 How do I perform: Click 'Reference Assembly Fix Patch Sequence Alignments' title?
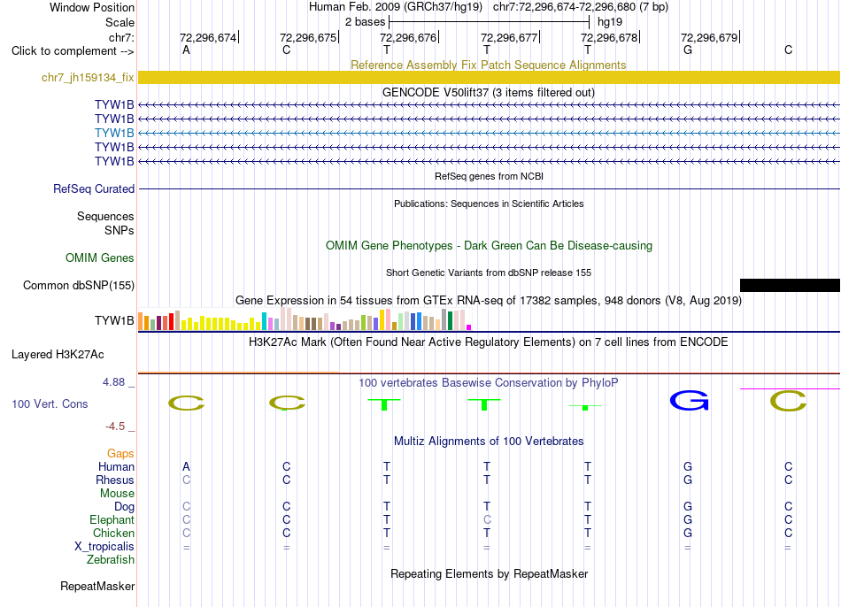pyautogui.click(x=488, y=65)
